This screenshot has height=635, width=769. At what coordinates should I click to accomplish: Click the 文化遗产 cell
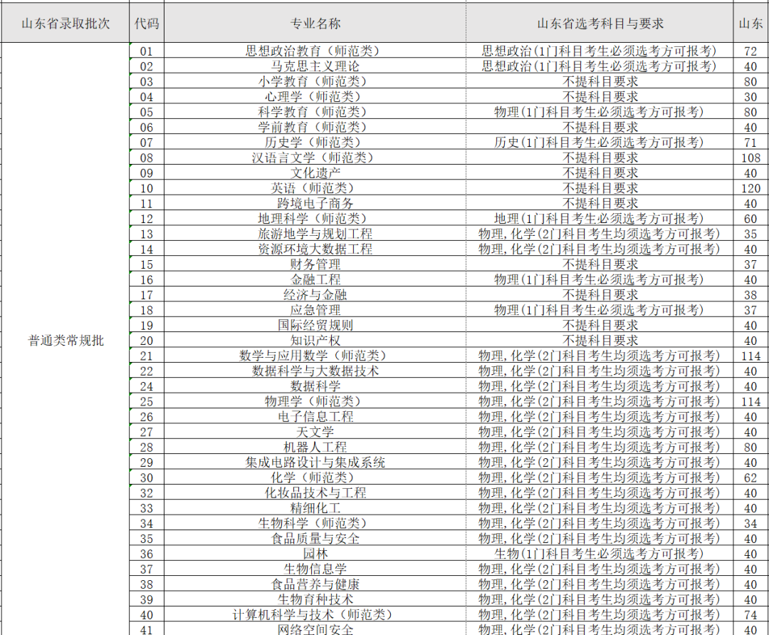click(x=315, y=172)
